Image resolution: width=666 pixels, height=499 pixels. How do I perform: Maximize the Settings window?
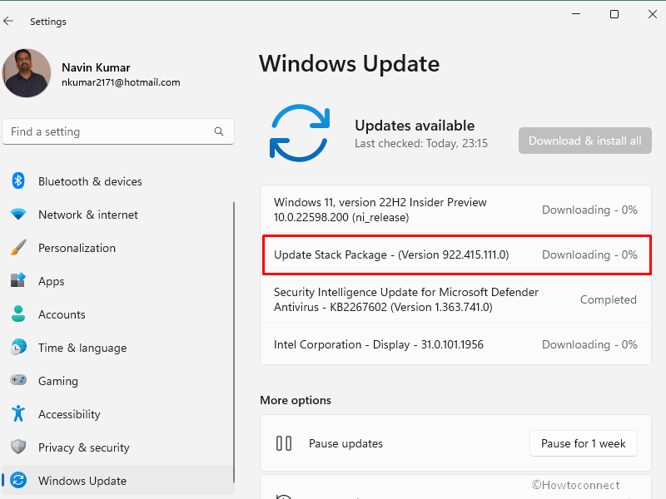[x=614, y=14]
